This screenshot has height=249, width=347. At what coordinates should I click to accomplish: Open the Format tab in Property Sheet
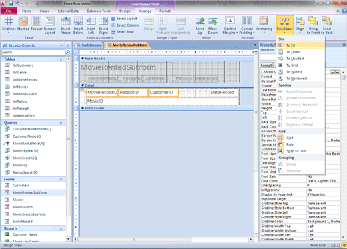click(x=266, y=65)
